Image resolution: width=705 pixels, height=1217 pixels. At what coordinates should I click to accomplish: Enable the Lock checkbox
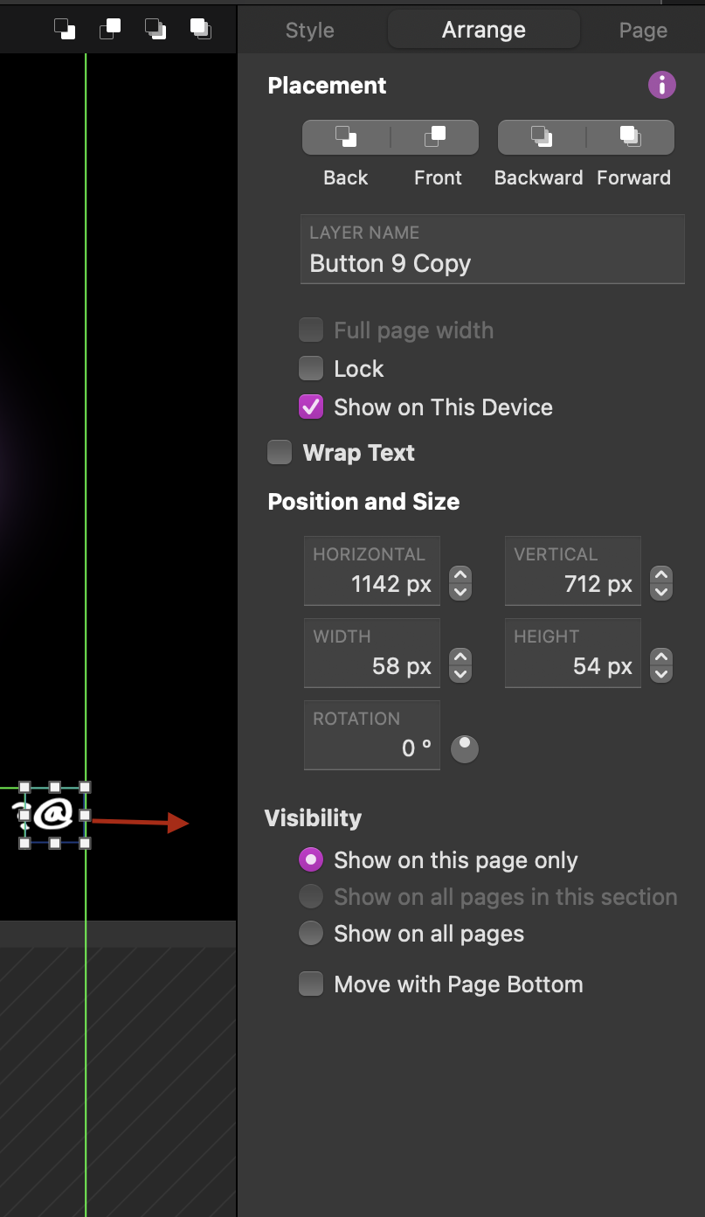tap(311, 368)
